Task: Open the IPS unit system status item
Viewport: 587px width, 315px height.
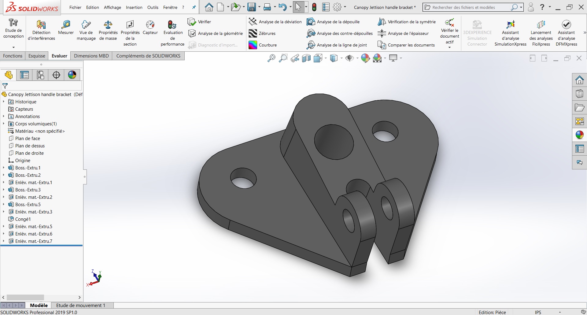Action: click(538, 312)
